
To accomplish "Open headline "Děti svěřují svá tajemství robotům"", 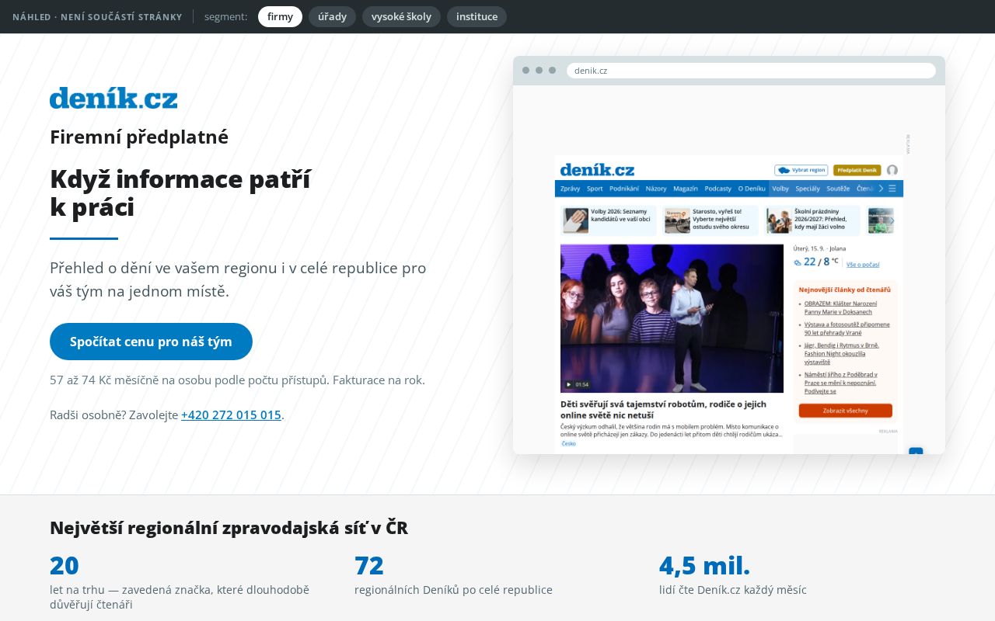I will (x=663, y=410).
